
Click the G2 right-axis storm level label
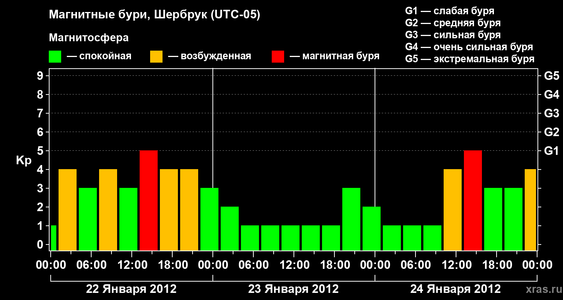point(551,132)
